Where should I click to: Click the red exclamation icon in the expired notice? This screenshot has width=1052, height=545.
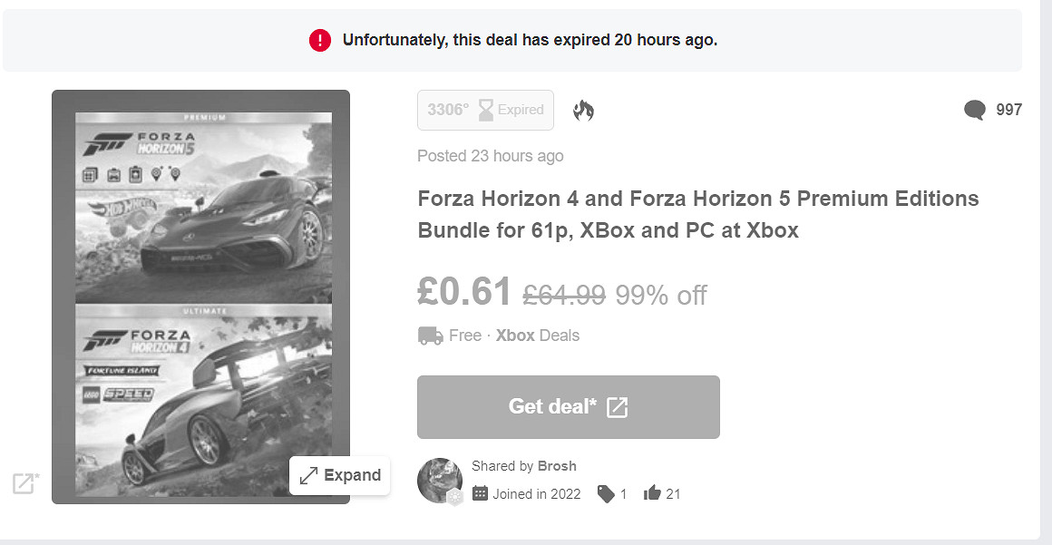[320, 40]
